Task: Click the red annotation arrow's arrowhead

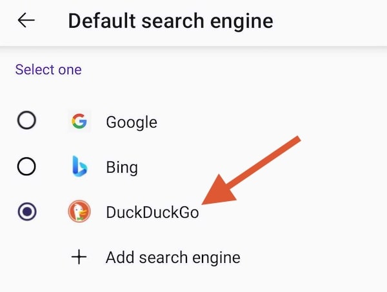Action: pos(217,191)
